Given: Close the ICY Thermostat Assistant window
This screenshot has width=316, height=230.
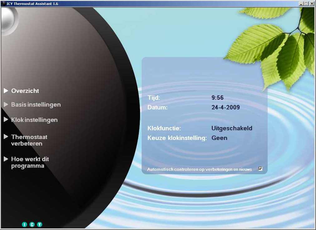Looking at the screenshot, I should [x=311, y=4].
